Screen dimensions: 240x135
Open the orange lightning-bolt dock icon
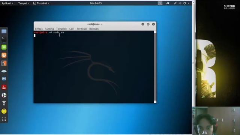tap(4, 63)
